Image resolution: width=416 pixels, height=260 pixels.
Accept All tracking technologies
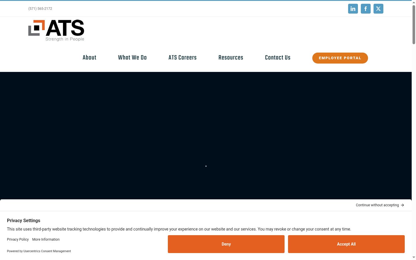point(346,244)
